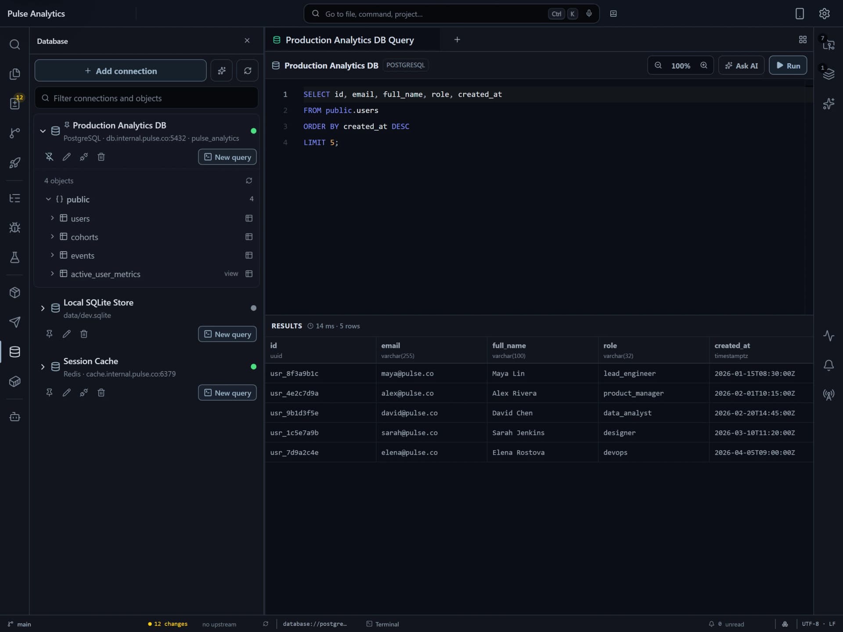Open the bug debug sidebar icon
Viewport: 843px width, 632px height.
click(14, 228)
